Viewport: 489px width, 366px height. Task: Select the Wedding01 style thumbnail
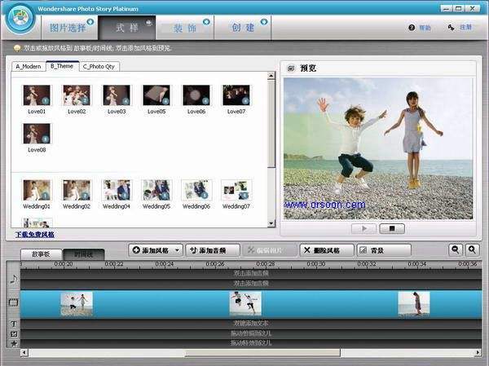coord(37,190)
